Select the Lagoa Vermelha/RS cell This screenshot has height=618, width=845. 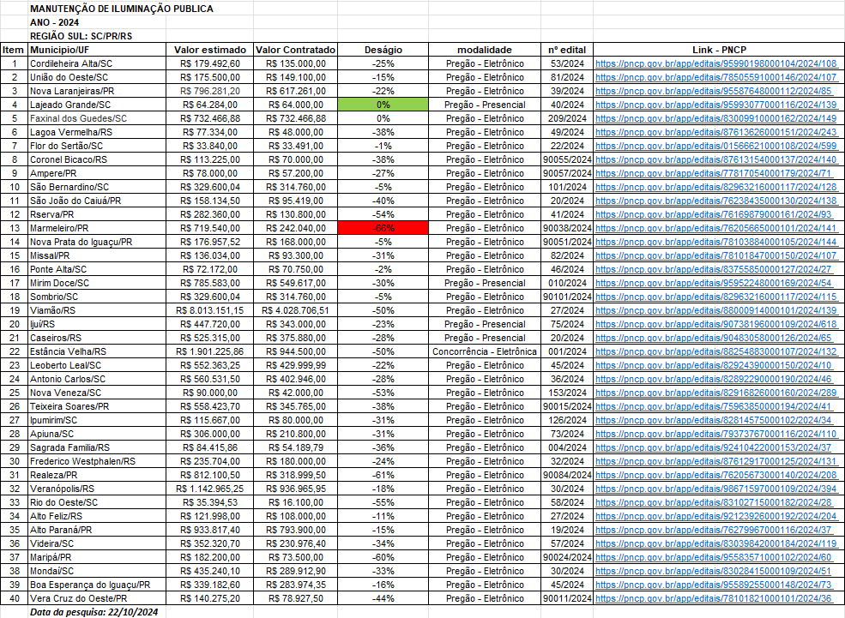click(97, 132)
